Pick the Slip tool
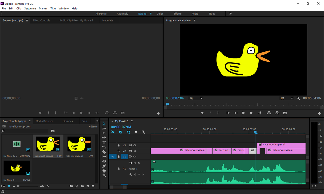This screenshot has height=194, width=324. tap(104, 156)
